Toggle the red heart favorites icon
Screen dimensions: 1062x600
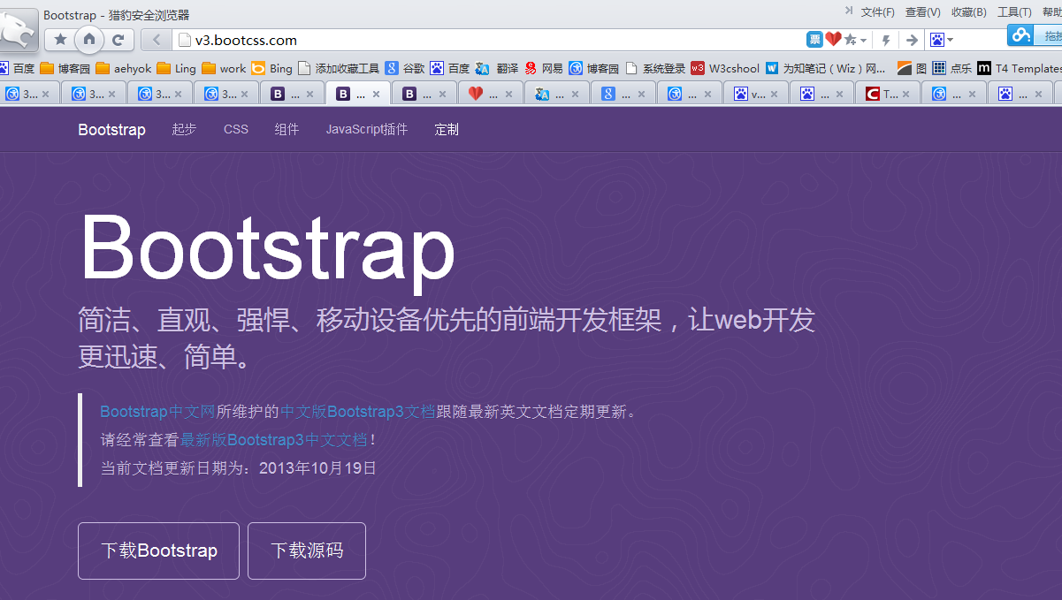pyautogui.click(x=834, y=40)
